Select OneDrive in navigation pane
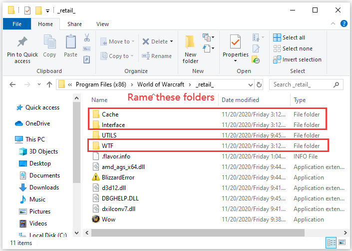 point(32,123)
